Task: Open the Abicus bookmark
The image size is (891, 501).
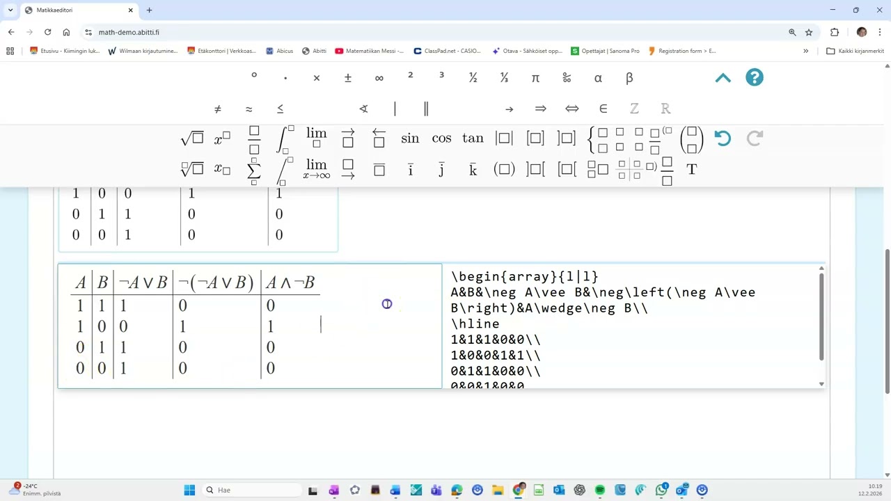Action: tap(280, 51)
